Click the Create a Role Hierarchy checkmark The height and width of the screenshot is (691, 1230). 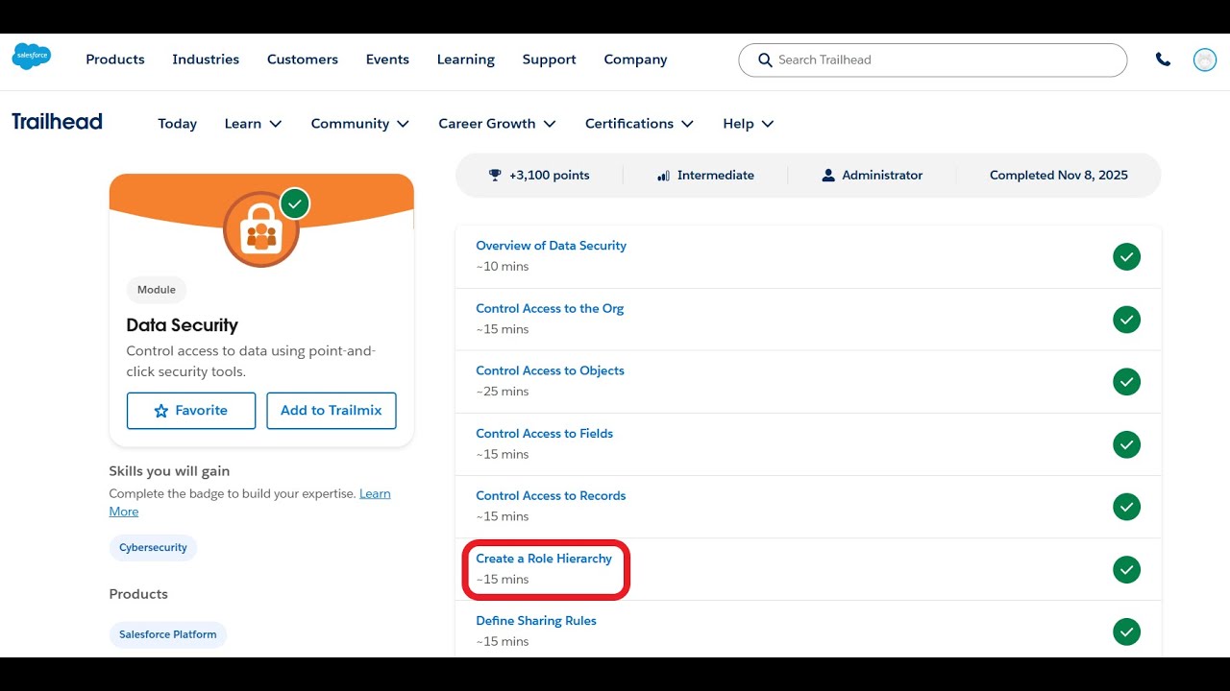click(1126, 569)
